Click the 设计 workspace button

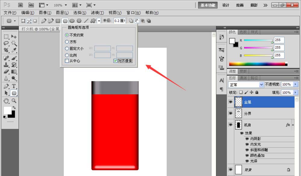point(225,5)
